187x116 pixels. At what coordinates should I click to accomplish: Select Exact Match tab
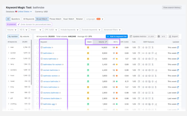(x=69, y=19)
